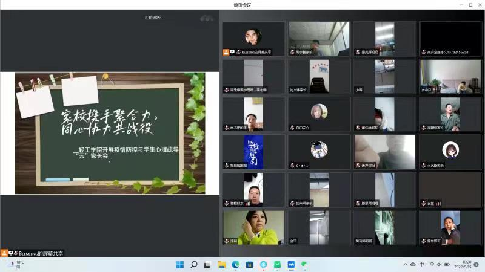The image size is (485, 272).
Task: Expand the system tray hidden icons chevron
Action: tap(405, 265)
